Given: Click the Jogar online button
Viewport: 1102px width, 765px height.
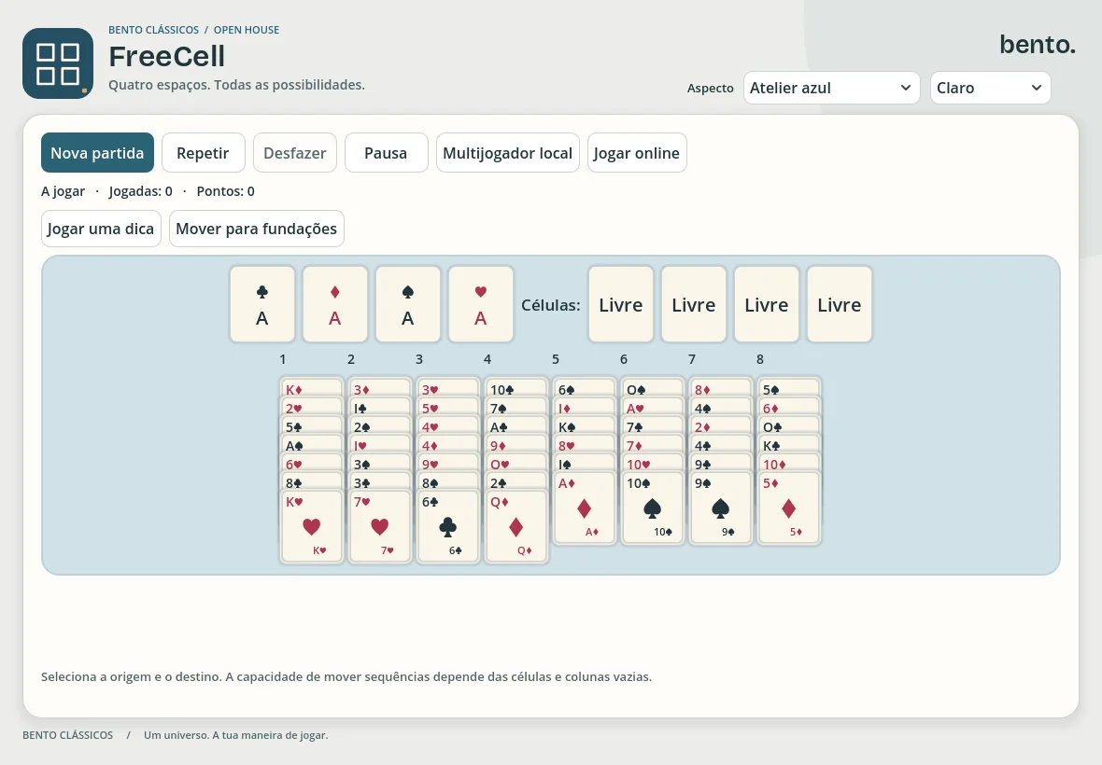Looking at the screenshot, I should (637, 152).
